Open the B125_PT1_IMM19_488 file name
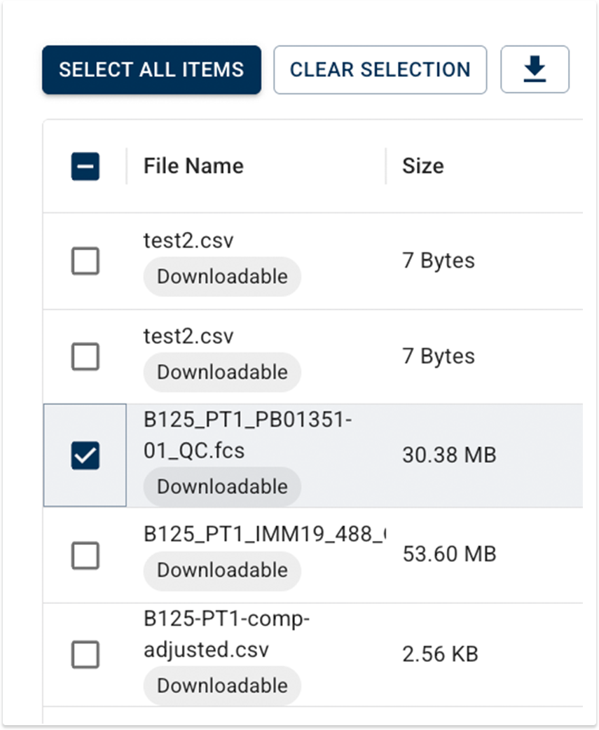The width and height of the screenshot is (599, 730). click(263, 535)
